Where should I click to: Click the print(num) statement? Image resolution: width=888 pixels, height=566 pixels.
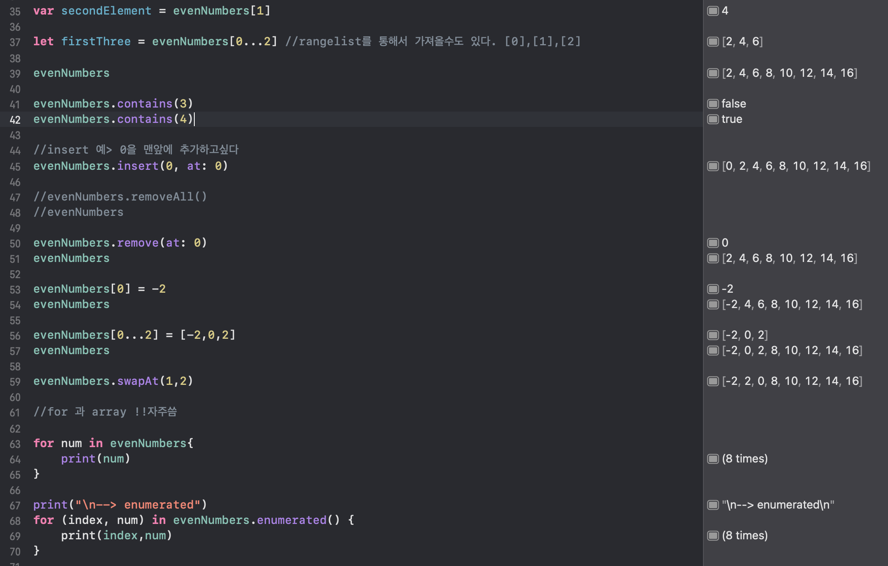[x=95, y=459]
